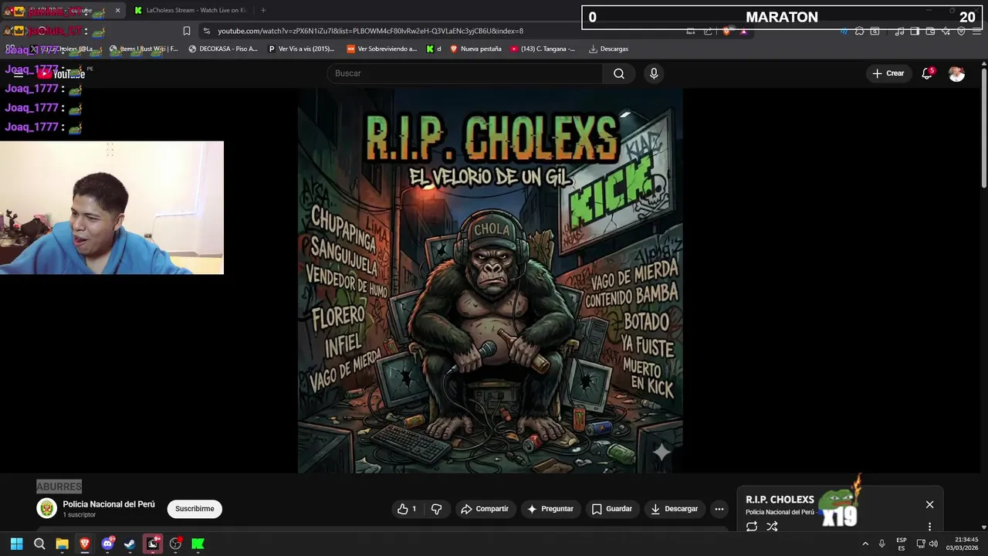The height and width of the screenshot is (556, 988).
Task: Open R.I.P. CHOLEXS playlist title
Action: [x=780, y=500]
